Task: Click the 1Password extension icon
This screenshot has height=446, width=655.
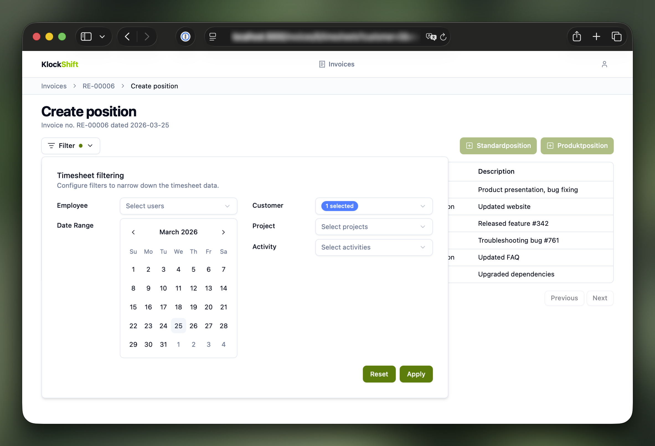Action: click(x=185, y=36)
